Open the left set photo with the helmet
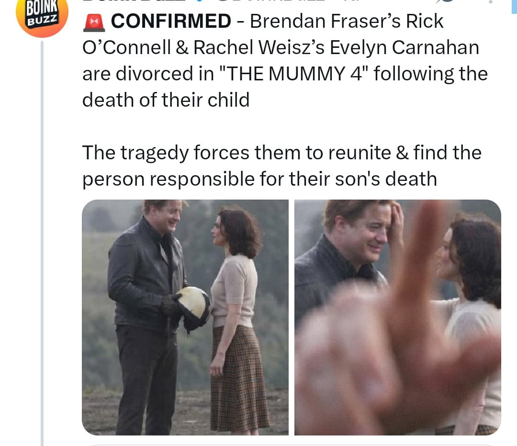Viewport: 517px width, 446px height. point(185,317)
